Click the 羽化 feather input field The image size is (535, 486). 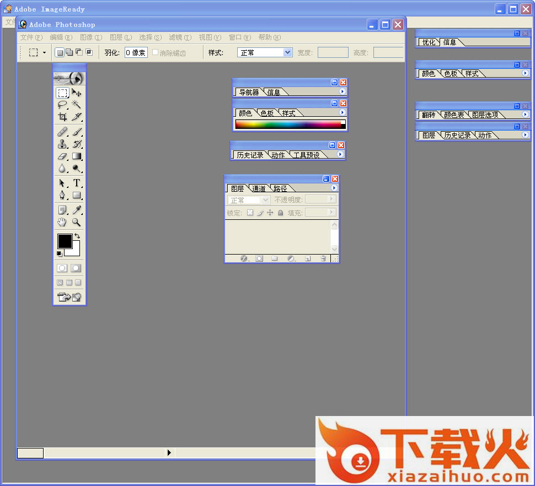click(x=136, y=52)
